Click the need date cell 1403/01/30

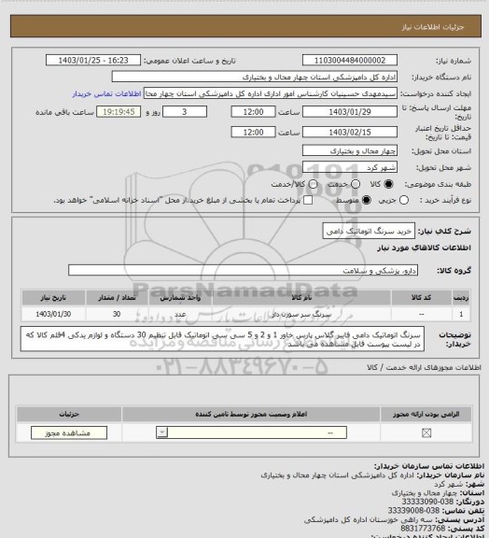click(53, 314)
